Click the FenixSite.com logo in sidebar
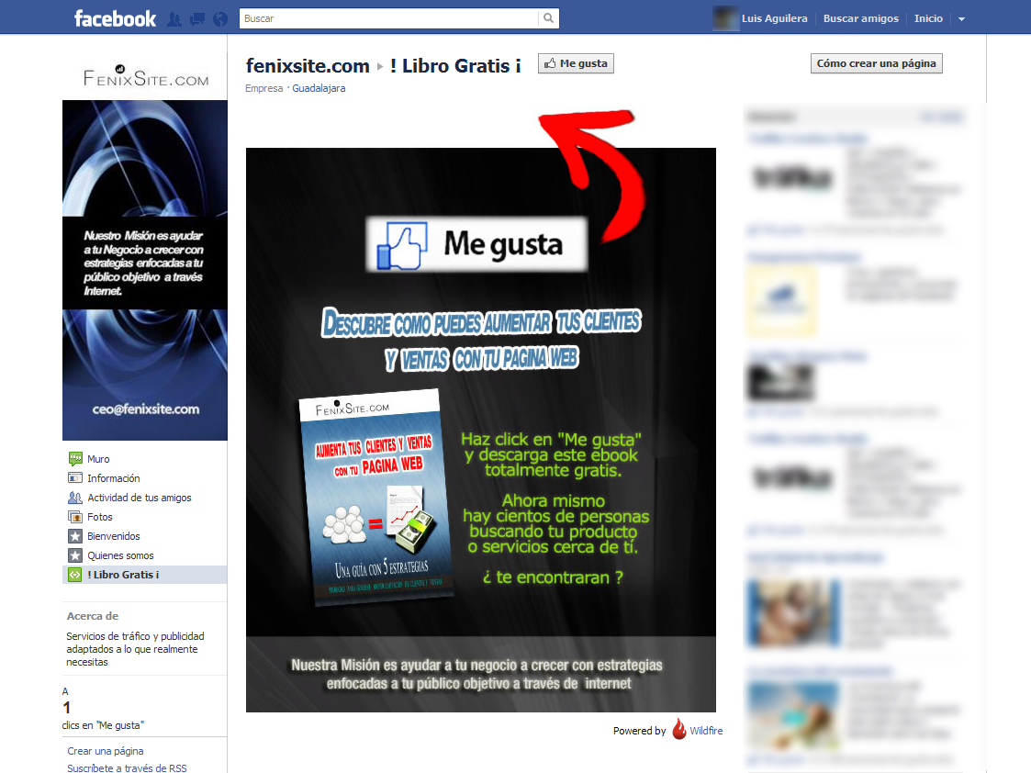Screen dimensions: 1031x773 [145, 77]
